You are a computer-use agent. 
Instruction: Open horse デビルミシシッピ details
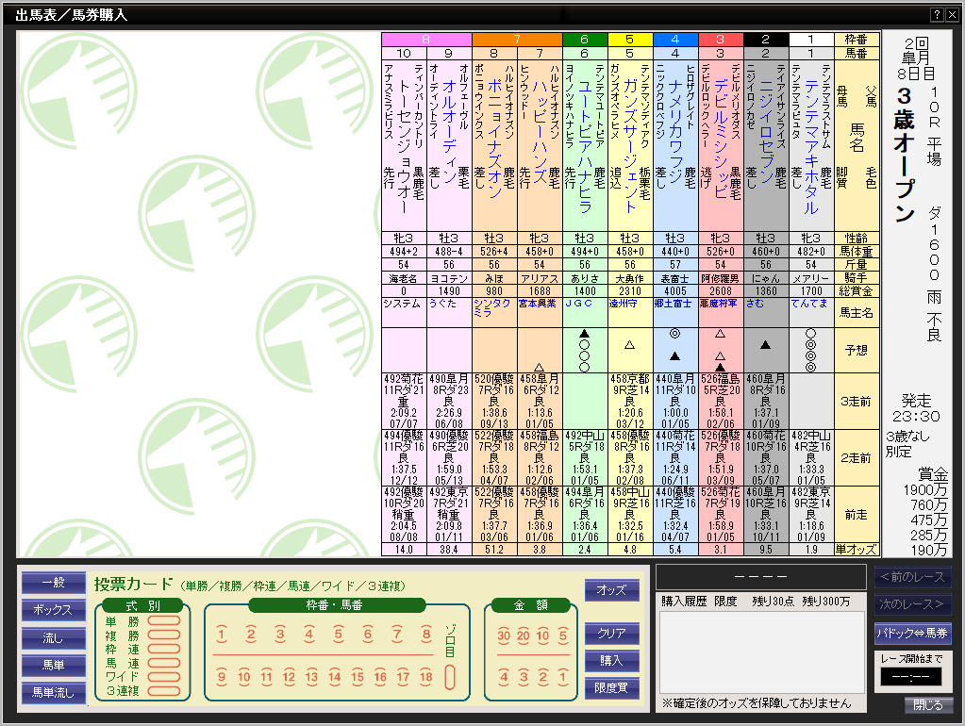point(721,139)
